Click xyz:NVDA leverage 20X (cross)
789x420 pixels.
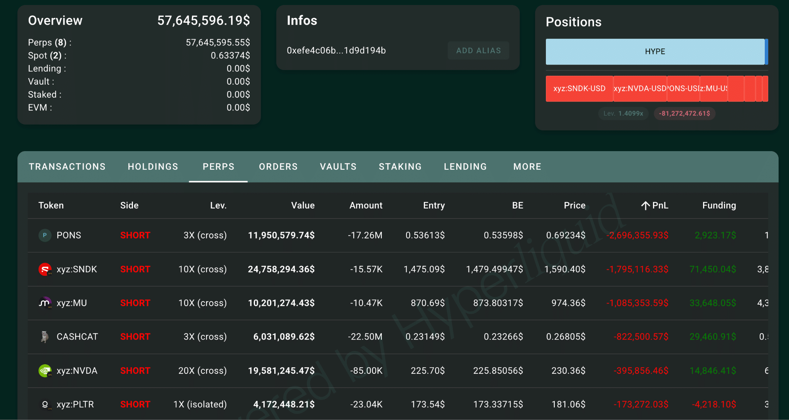(x=203, y=371)
